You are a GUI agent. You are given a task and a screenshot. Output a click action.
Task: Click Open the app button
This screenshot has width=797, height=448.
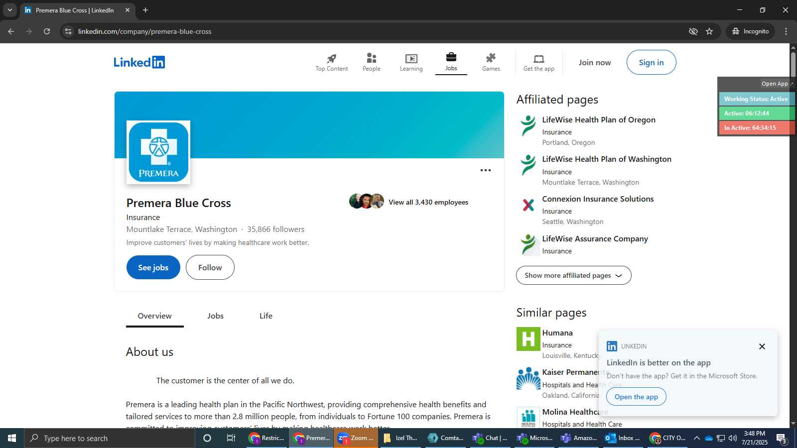(636, 397)
